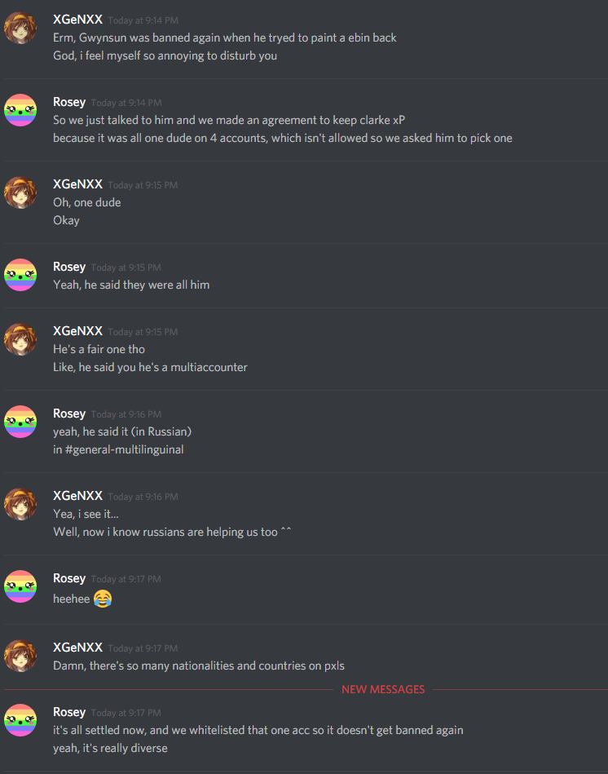Open Rosey avatar beside 'he said it (in Russian)'
Screen dimensions: 608x774
pos(20,422)
